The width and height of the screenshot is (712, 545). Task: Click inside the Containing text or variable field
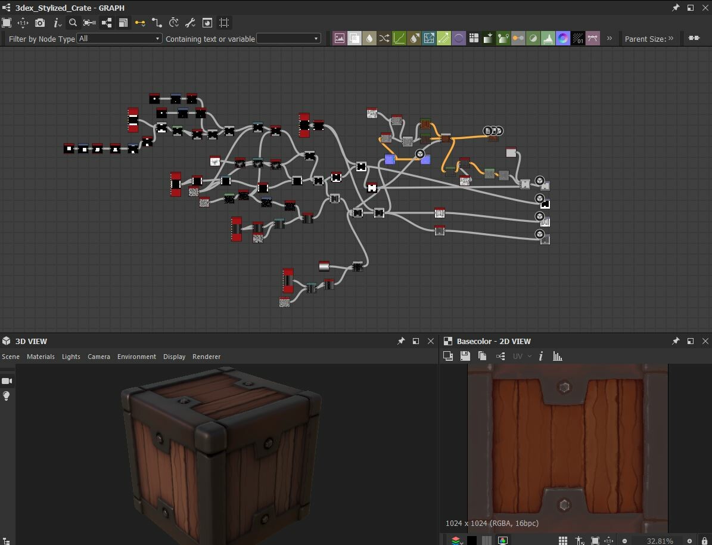pyautogui.click(x=286, y=38)
